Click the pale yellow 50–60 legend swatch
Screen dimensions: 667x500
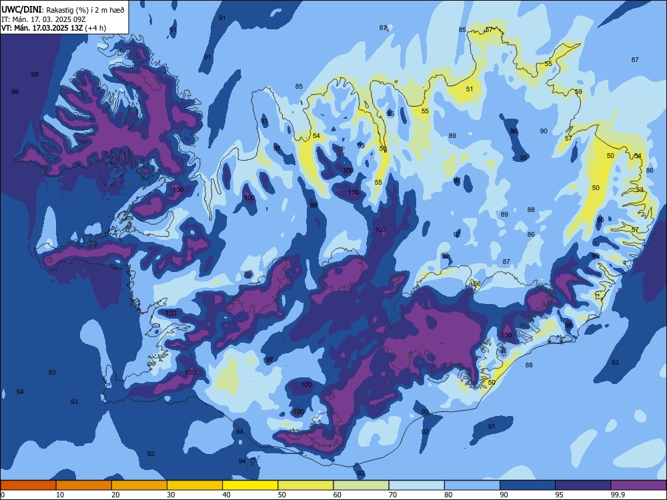(305, 485)
